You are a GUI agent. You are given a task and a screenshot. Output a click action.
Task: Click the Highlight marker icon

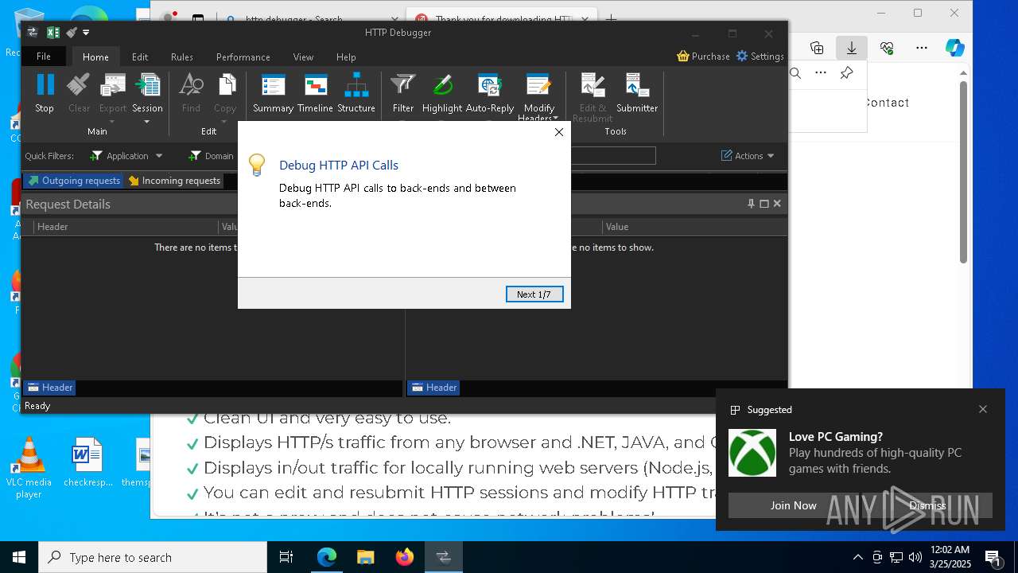[442, 85]
